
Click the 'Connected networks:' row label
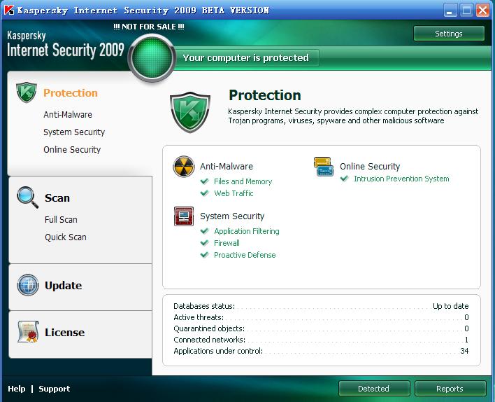tap(209, 340)
